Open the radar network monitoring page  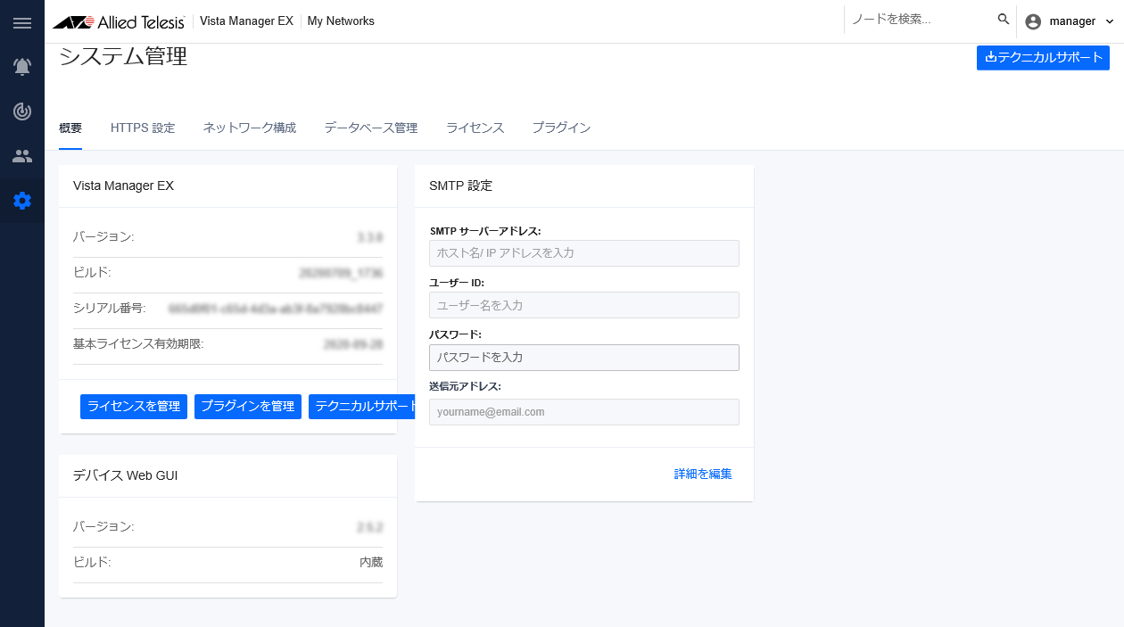pos(22,111)
